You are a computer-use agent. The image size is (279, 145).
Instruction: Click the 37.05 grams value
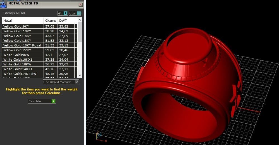tap(50, 26)
